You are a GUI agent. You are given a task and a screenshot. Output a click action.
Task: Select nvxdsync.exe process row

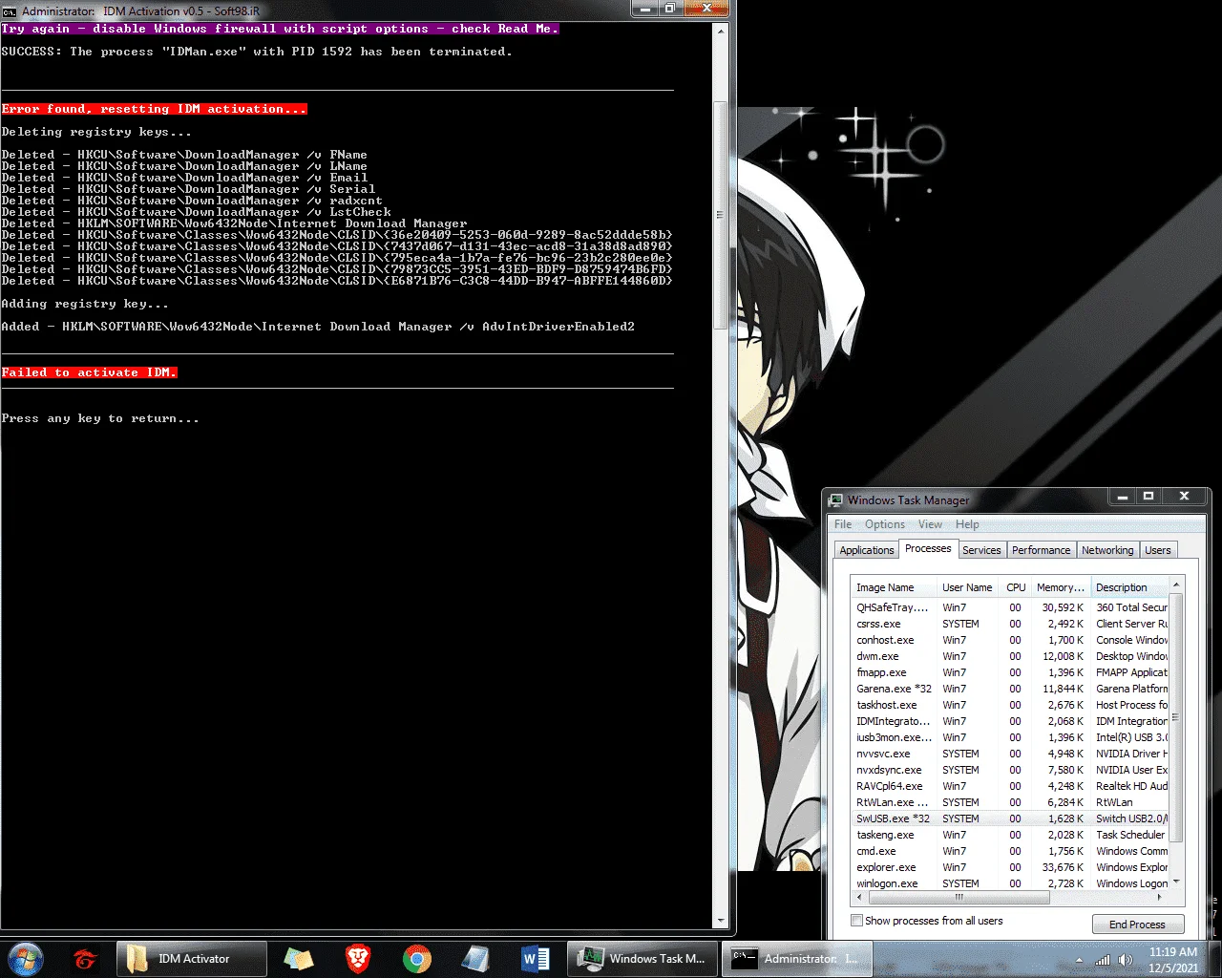click(x=1010, y=770)
